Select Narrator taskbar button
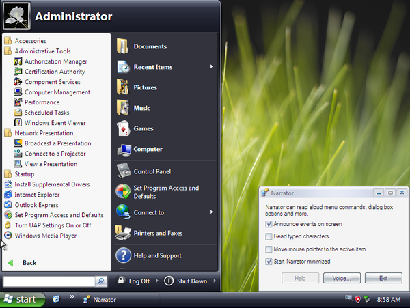This screenshot has height=308, width=410. tap(119, 300)
